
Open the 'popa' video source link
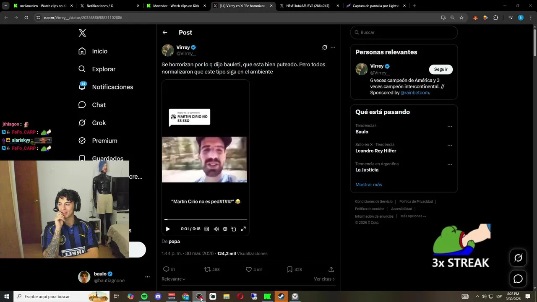tap(174, 241)
